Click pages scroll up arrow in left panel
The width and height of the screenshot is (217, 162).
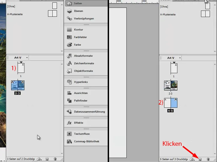[x=62, y=64]
